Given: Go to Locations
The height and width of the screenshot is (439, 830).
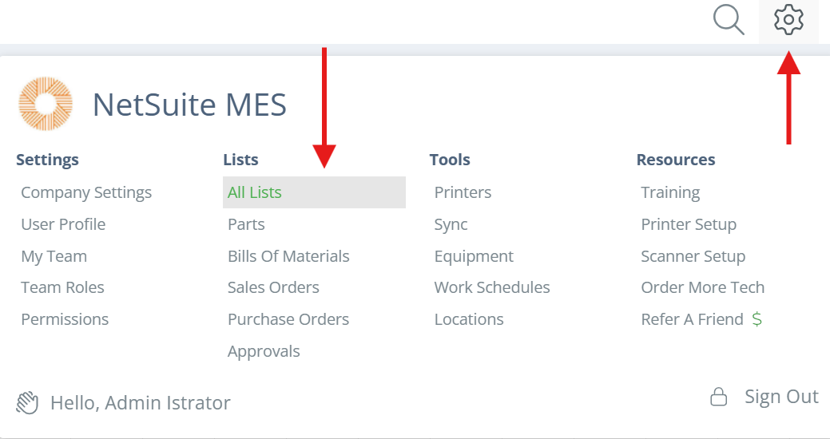Looking at the screenshot, I should coord(469,319).
